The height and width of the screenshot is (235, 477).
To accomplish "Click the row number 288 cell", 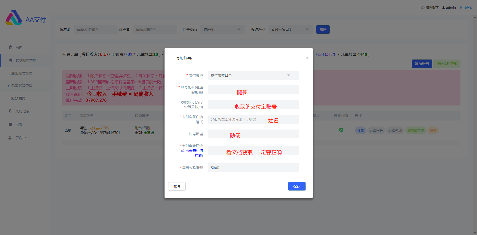I will tap(68, 130).
